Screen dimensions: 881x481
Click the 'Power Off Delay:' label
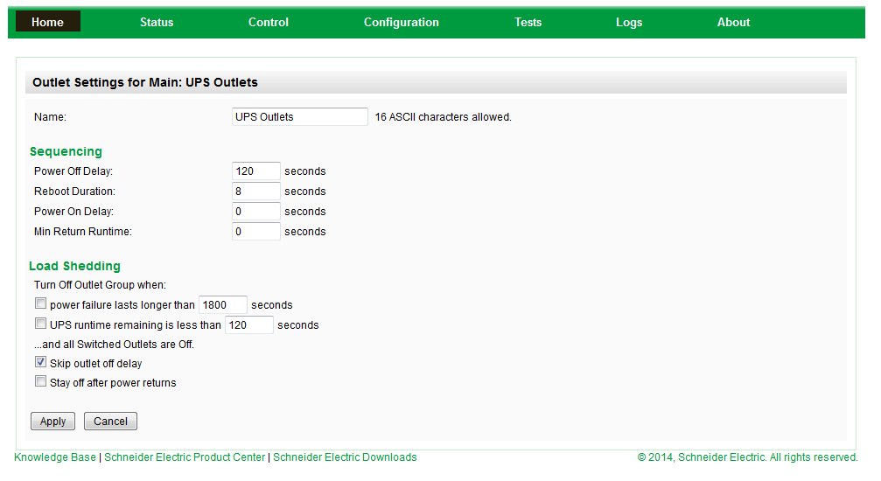73,171
